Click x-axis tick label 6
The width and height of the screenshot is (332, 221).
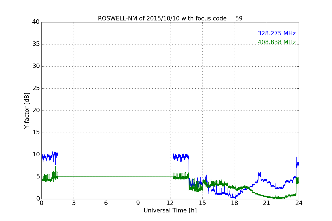106,203
